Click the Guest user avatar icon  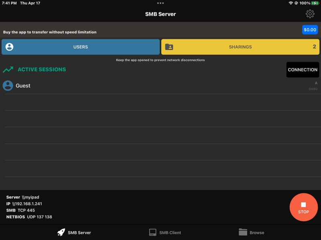[x=8, y=86]
